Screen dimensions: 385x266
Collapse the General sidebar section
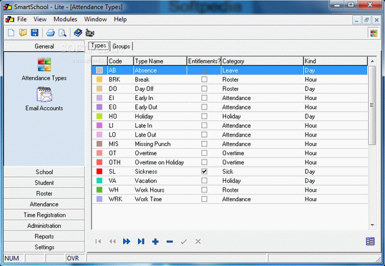point(44,46)
